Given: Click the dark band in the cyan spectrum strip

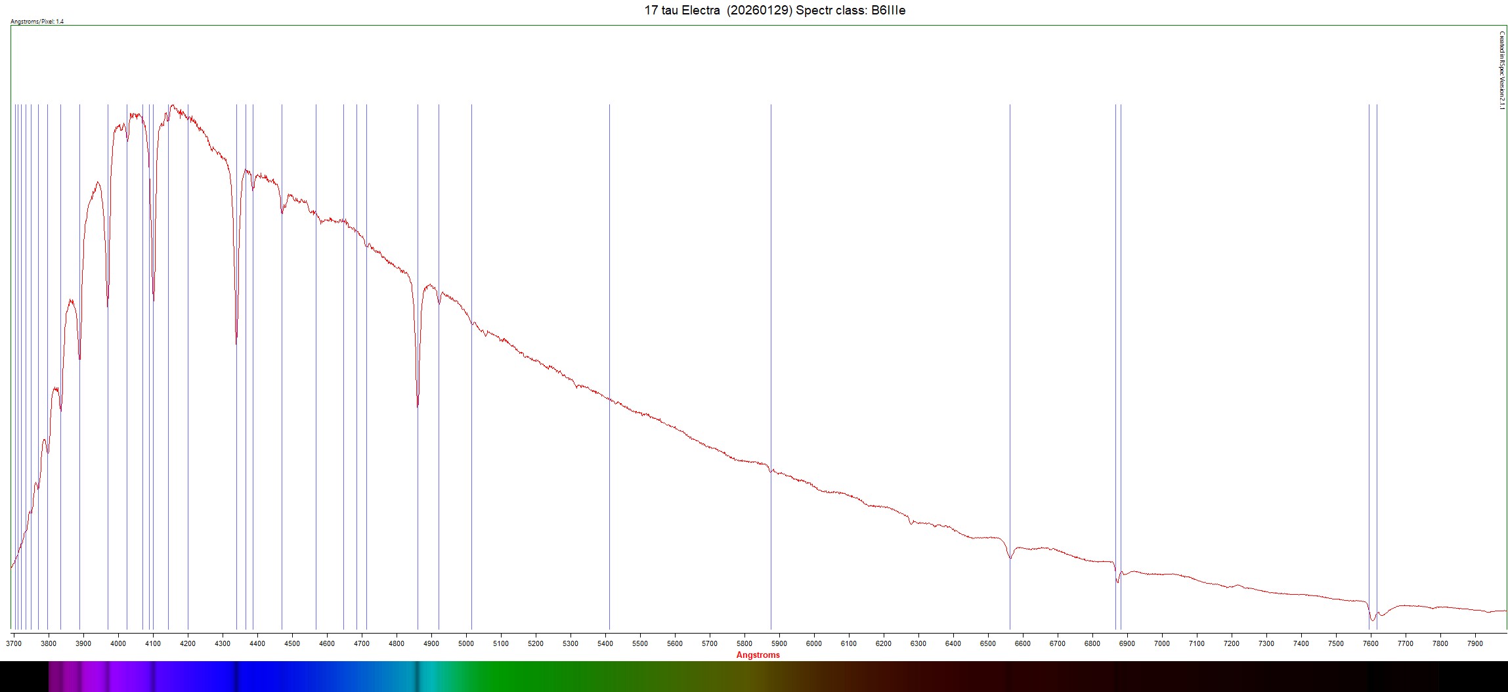Looking at the screenshot, I should click(x=416, y=676).
